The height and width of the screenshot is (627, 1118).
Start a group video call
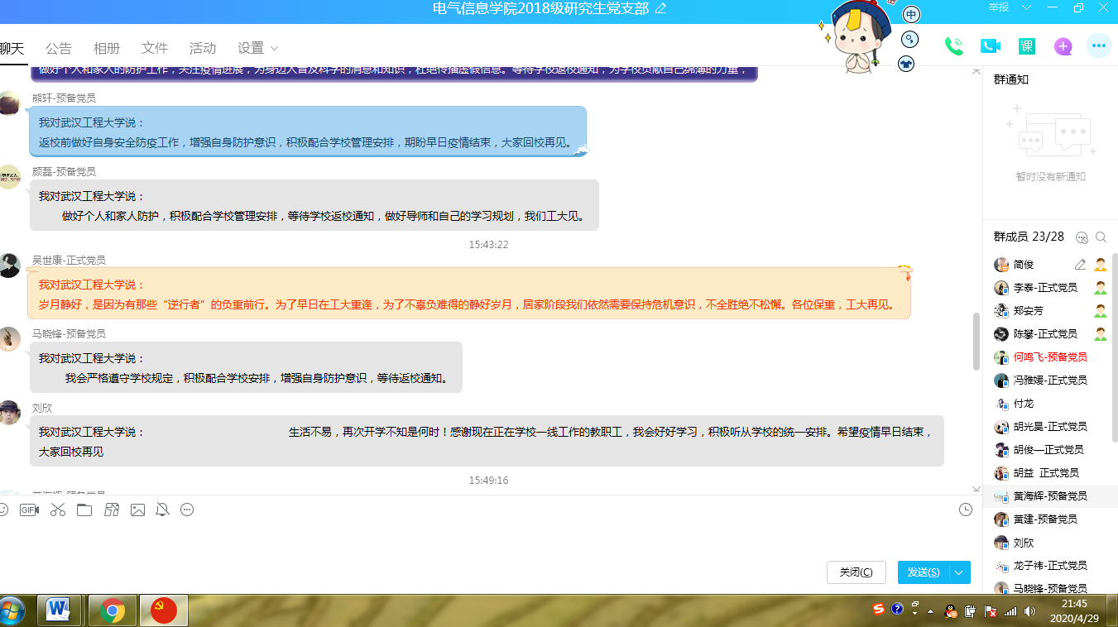[990, 46]
